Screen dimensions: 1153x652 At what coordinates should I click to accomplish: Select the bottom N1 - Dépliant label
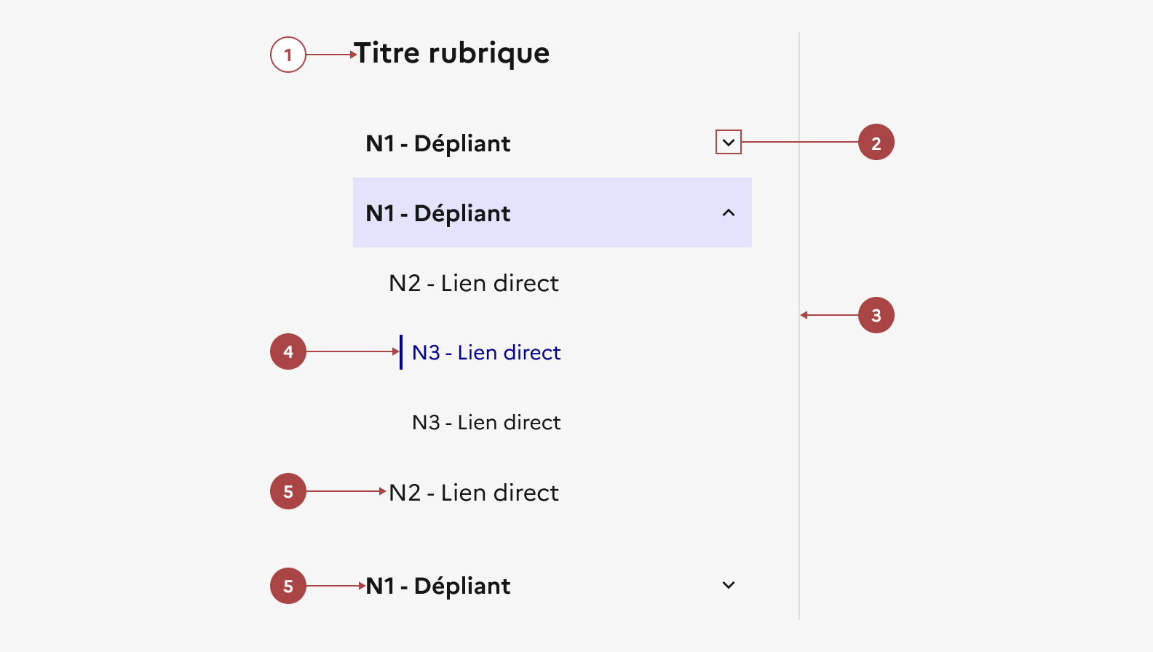pyautogui.click(x=437, y=586)
